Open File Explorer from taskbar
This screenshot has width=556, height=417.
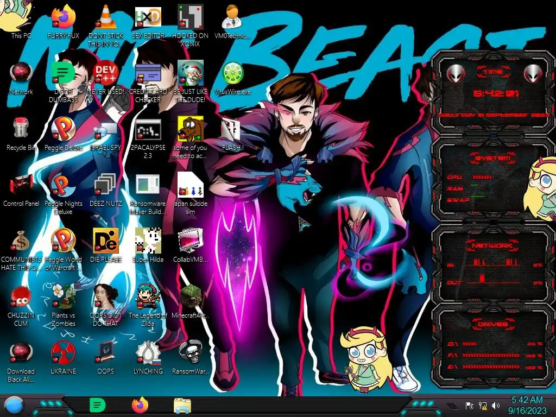[182, 406]
